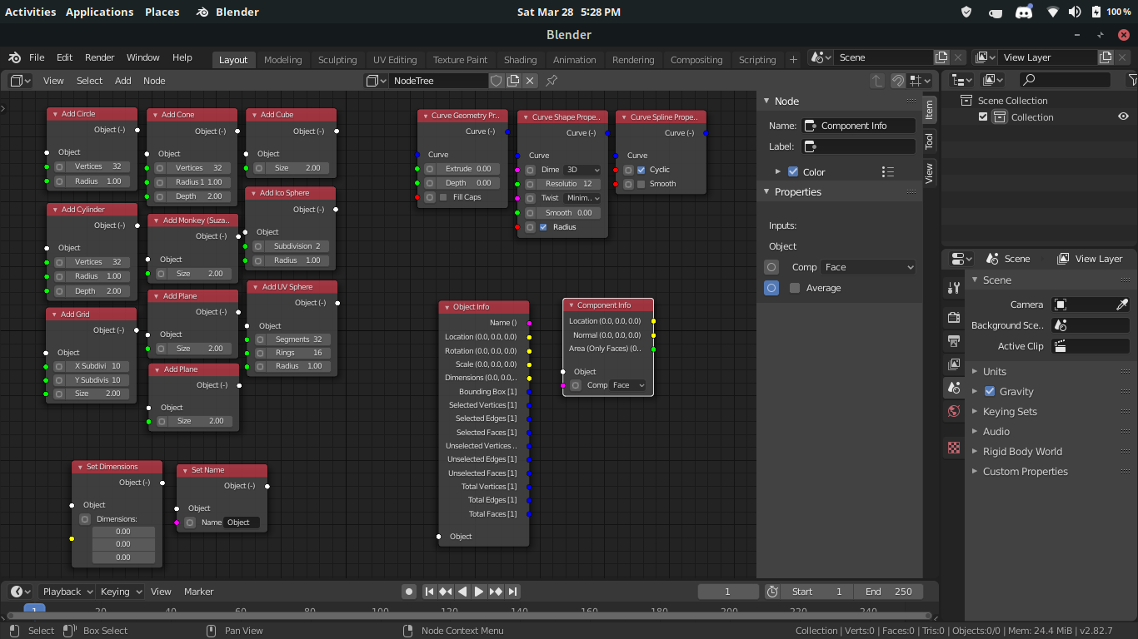
Task: Open Active Tool and Workspace settings tab
Action: point(954,288)
